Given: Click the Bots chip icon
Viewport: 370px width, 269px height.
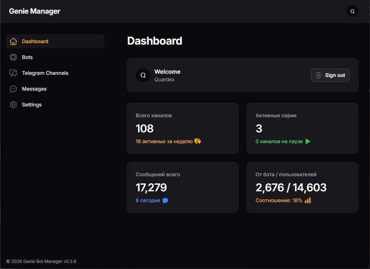Looking at the screenshot, I should (x=13, y=57).
